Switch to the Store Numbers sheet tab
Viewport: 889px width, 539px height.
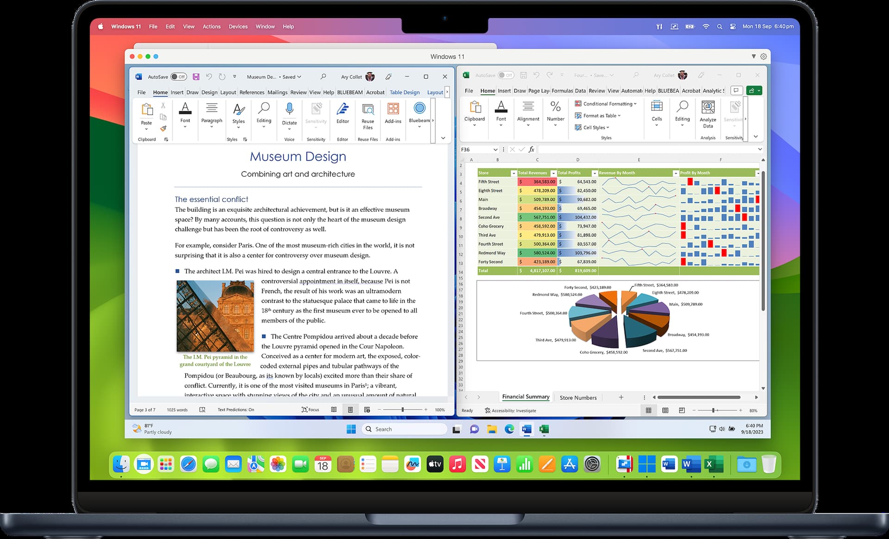[578, 397]
